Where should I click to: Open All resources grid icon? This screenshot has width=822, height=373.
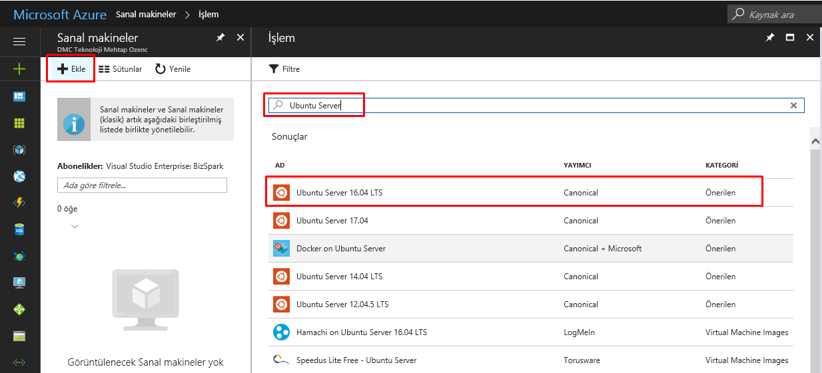(x=19, y=124)
